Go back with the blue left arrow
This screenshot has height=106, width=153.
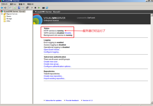(2, 8)
